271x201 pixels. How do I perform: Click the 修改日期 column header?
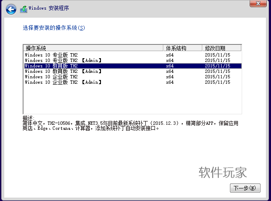point(222,48)
